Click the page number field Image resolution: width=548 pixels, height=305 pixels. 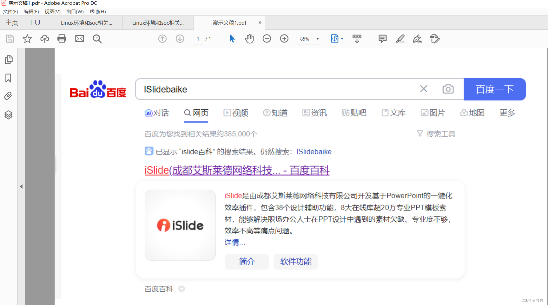tap(198, 39)
